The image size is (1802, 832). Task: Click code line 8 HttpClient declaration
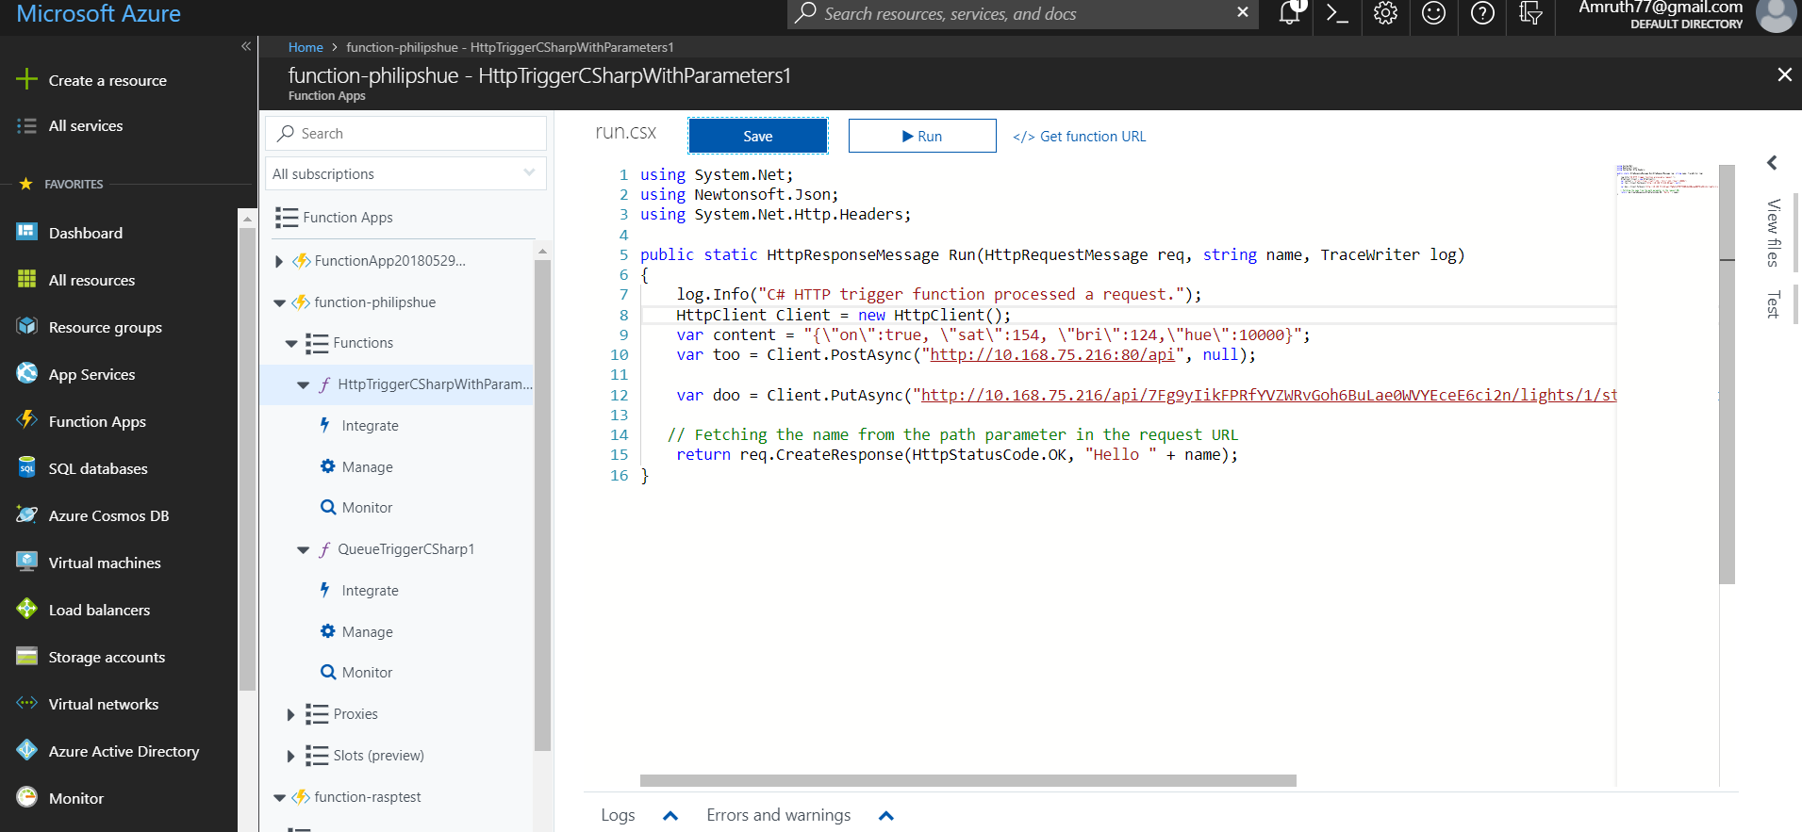843,315
